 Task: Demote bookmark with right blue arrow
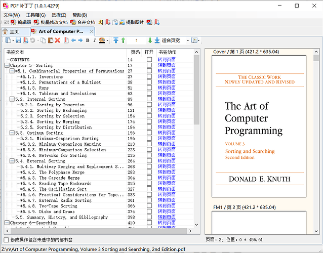point(80,40)
